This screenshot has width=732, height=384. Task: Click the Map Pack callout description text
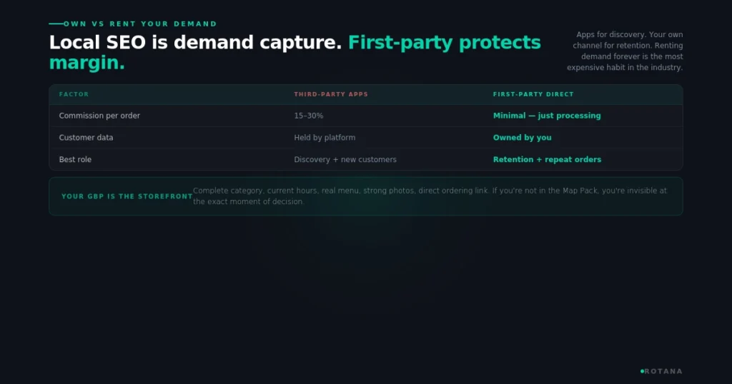430,196
